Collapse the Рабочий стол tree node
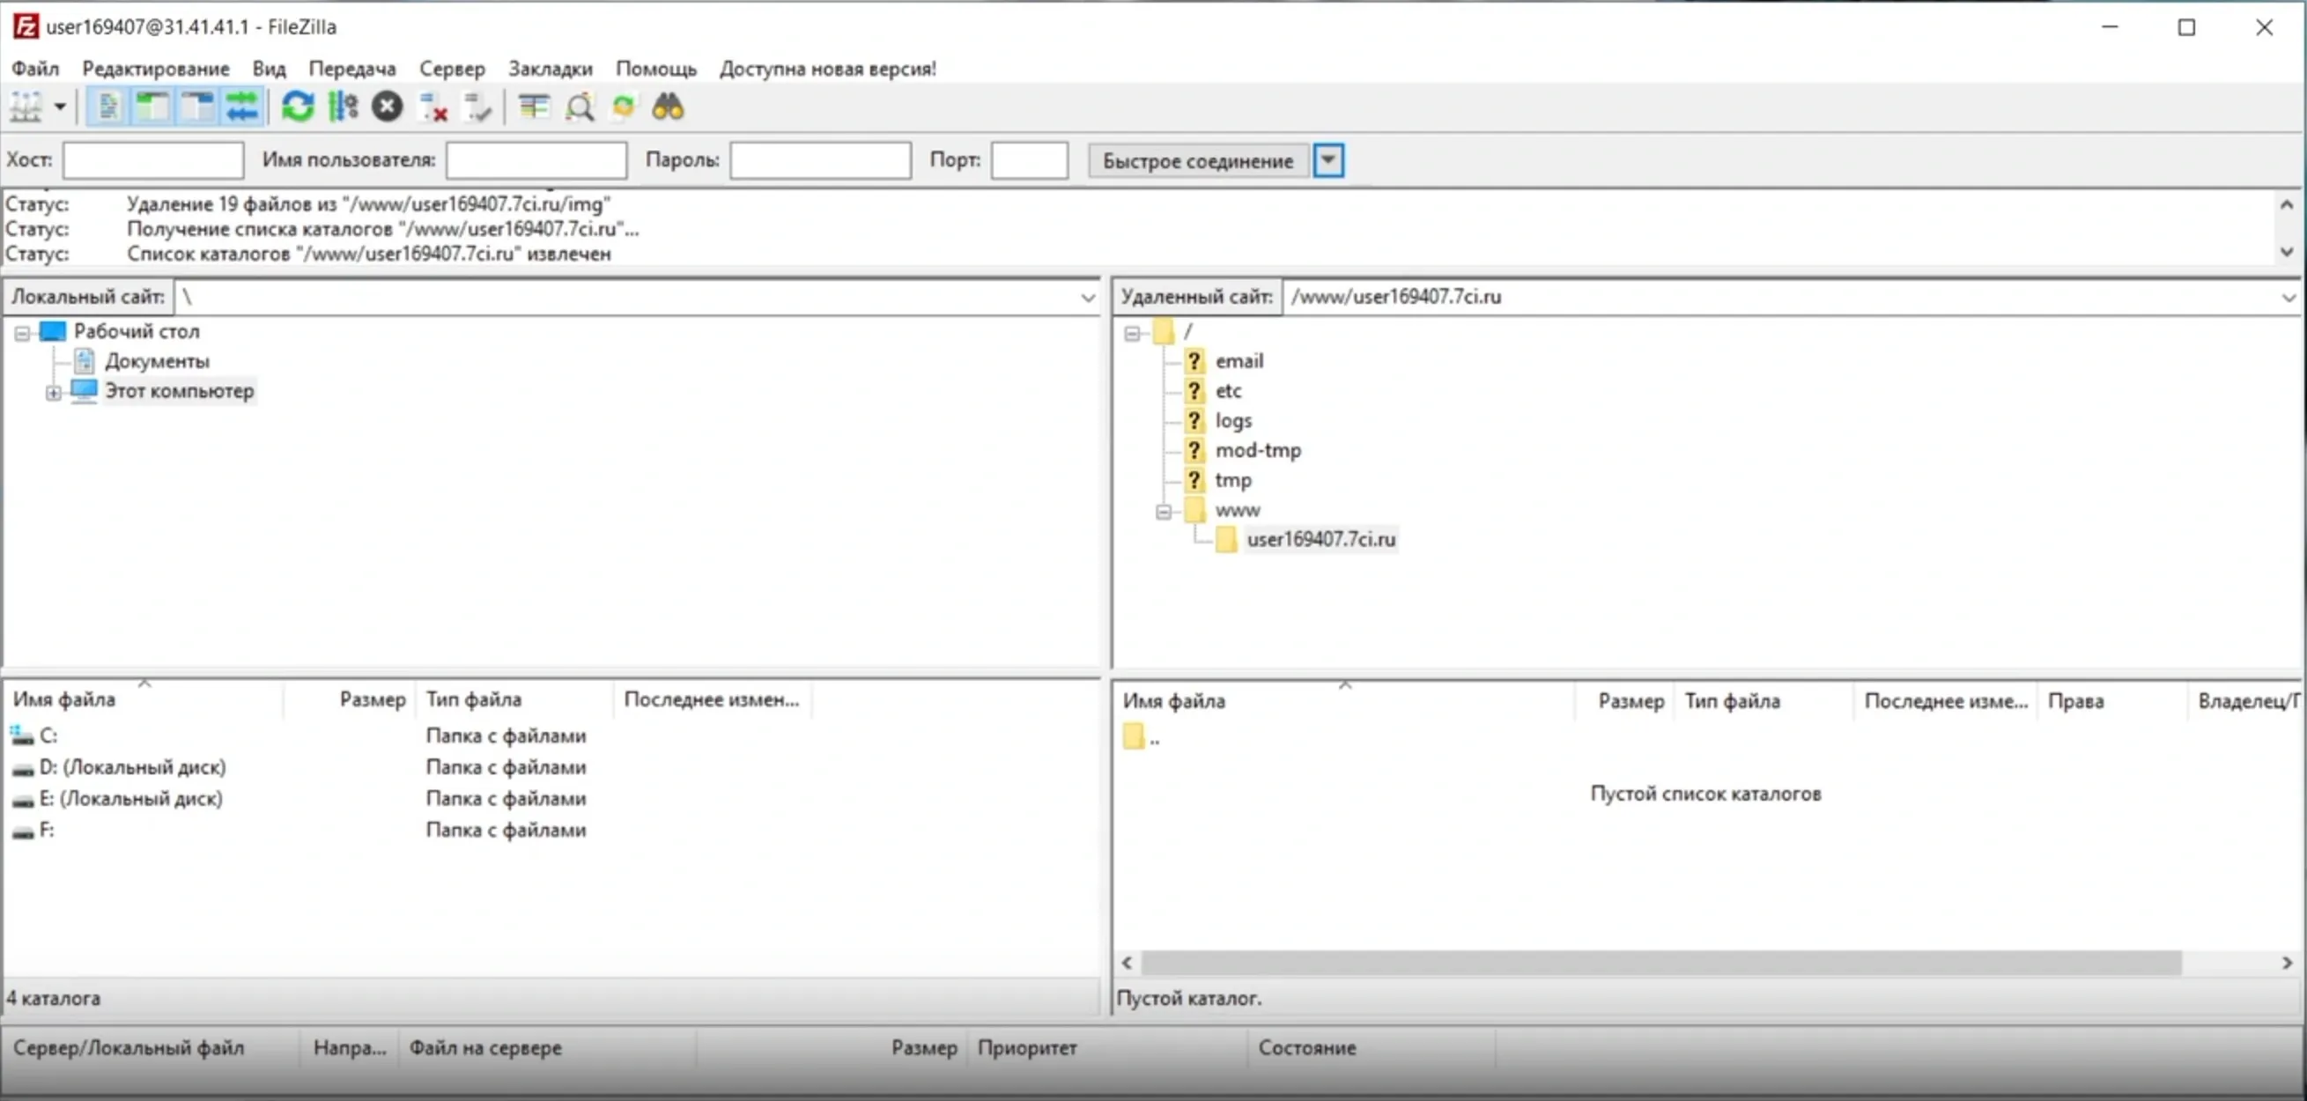 [x=22, y=333]
